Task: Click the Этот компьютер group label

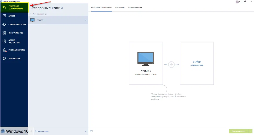Action: tap(39, 14)
